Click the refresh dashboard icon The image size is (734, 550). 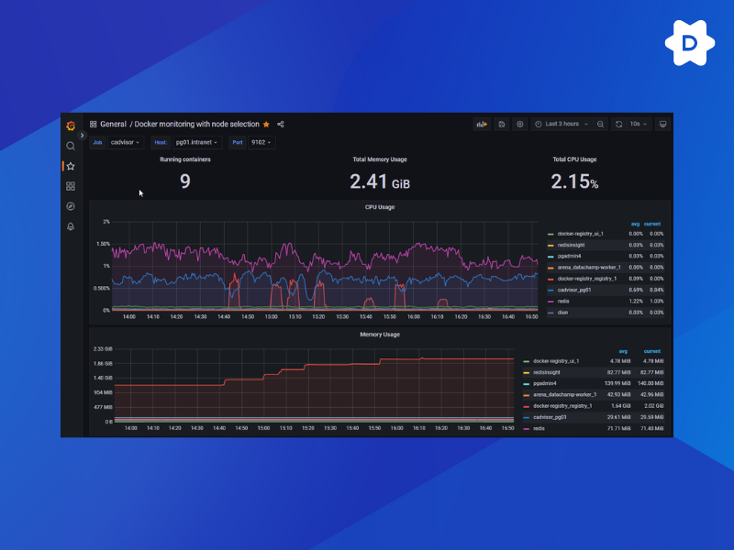618,124
